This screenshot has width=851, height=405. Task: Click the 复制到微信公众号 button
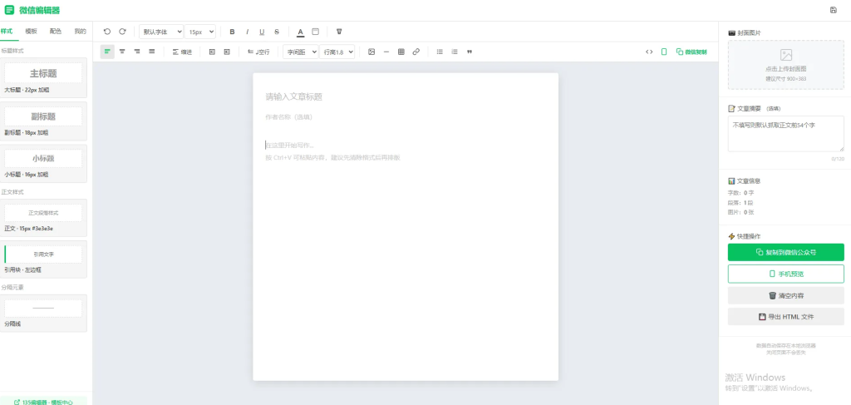[786, 253]
